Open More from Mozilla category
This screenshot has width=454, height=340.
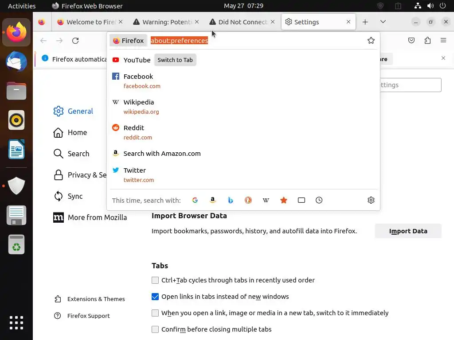click(x=90, y=217)
